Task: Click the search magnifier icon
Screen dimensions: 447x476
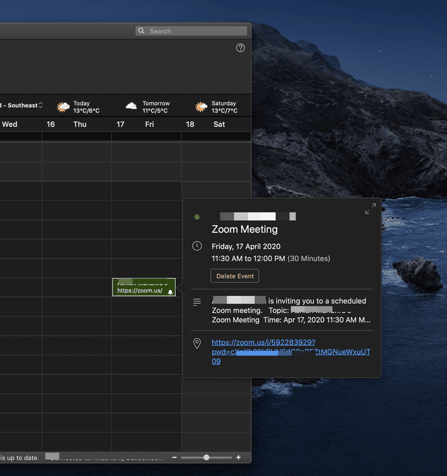Action: point(141,31)
